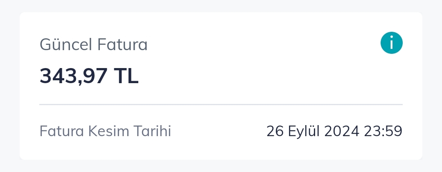Select the 26 Eylül 2024 23:59 date value

coord(334,131)
